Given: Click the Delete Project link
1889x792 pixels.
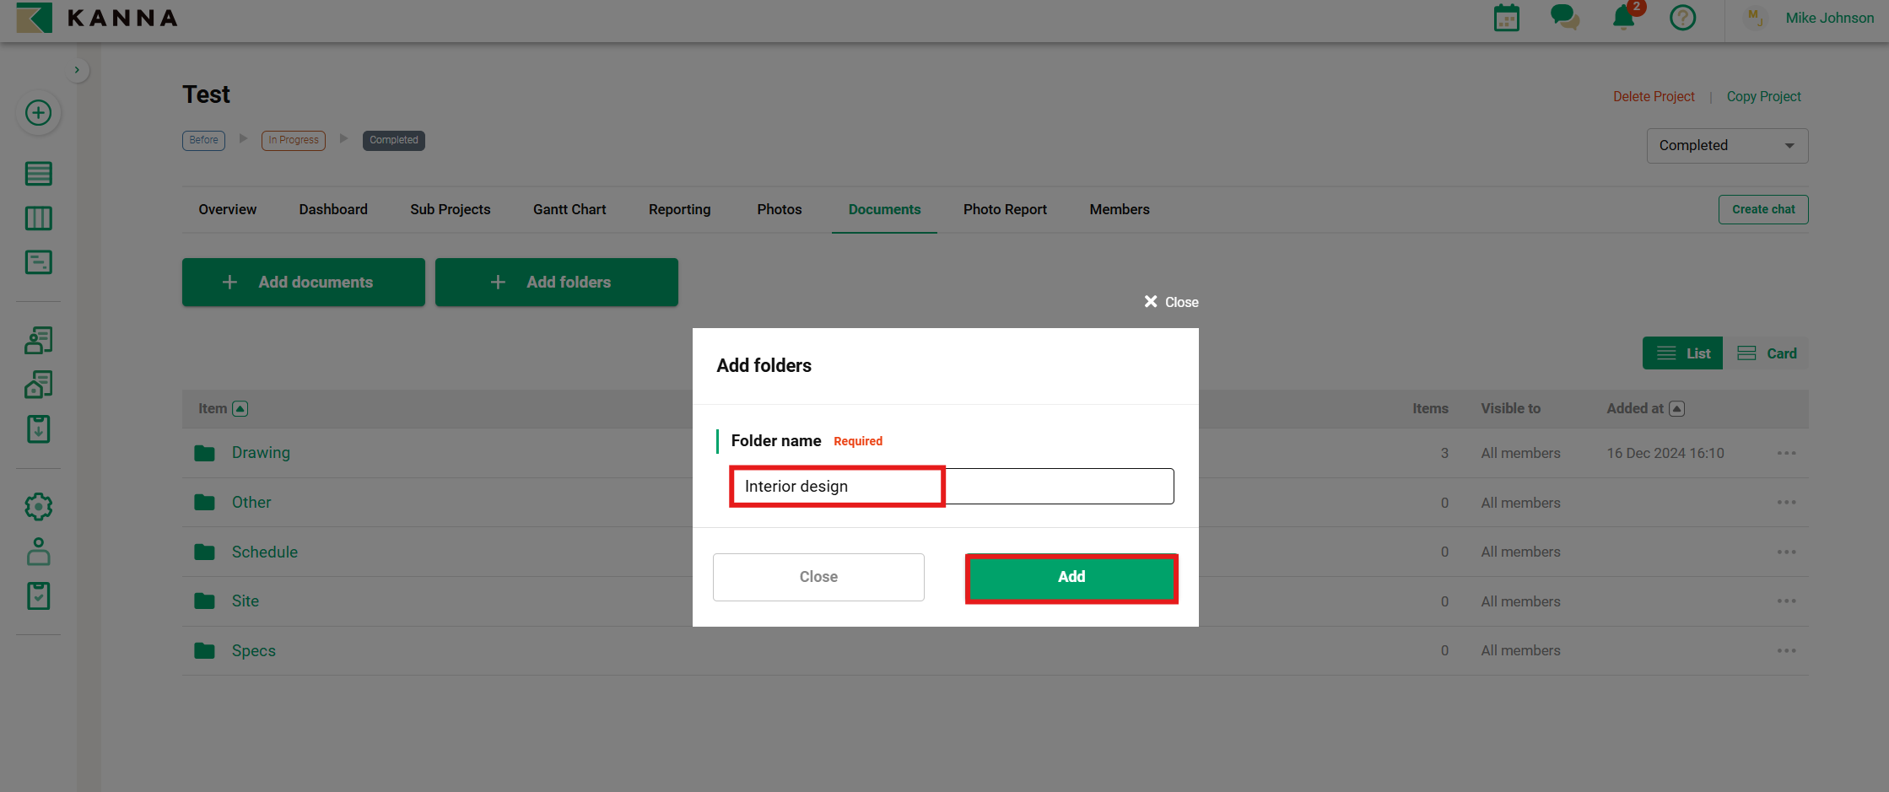Looking at the screenshot, I should click(1653, 96).
